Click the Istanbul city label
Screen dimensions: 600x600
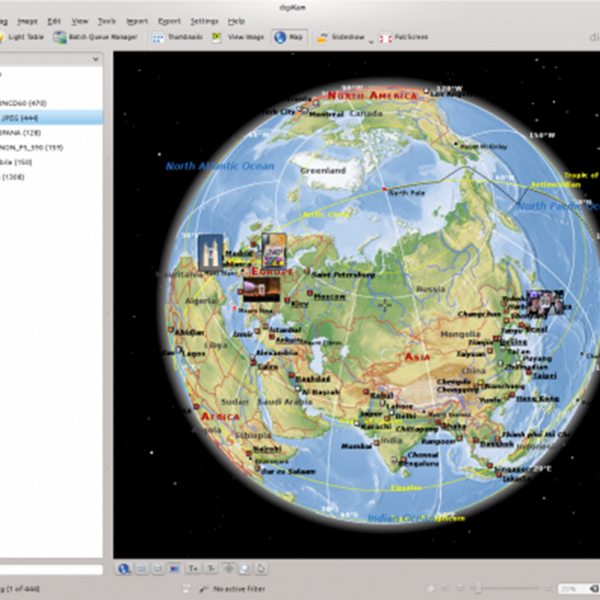coord(286,329)
